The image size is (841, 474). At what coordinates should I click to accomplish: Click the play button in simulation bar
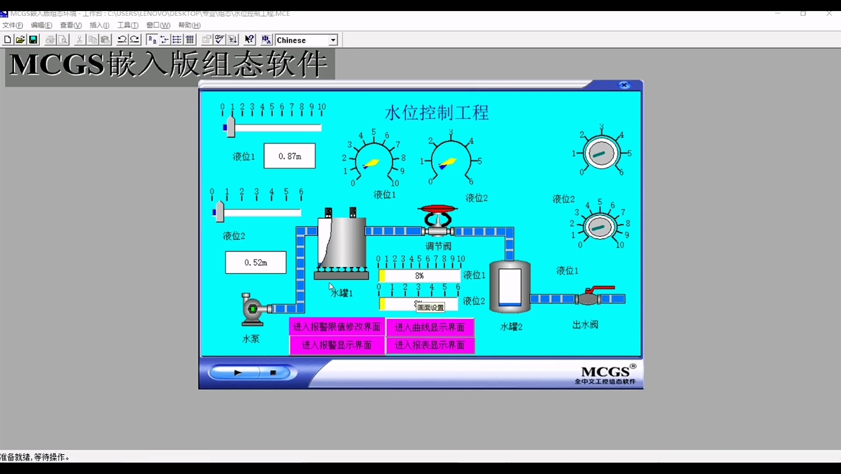click(x=237, y=372)
